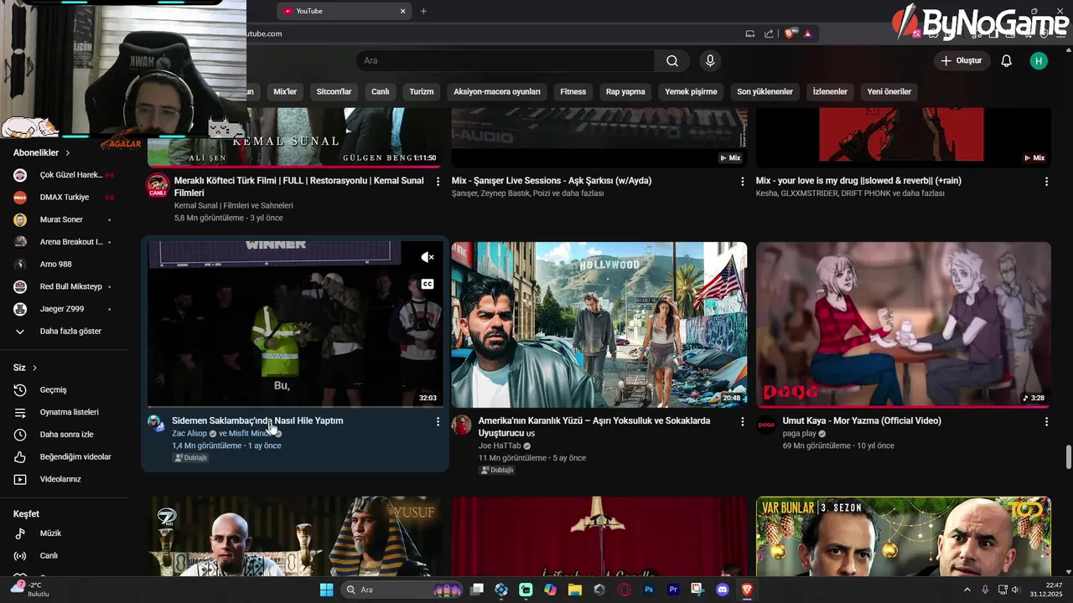Viewport: 1073px width, 603px height.
Task: Open Sidemen Saklambaç'ında Nasıl Hile Yaptım title
Action: tap(257, 420)
